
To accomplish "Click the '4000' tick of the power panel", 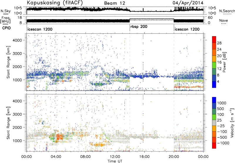I will point(17,40).
